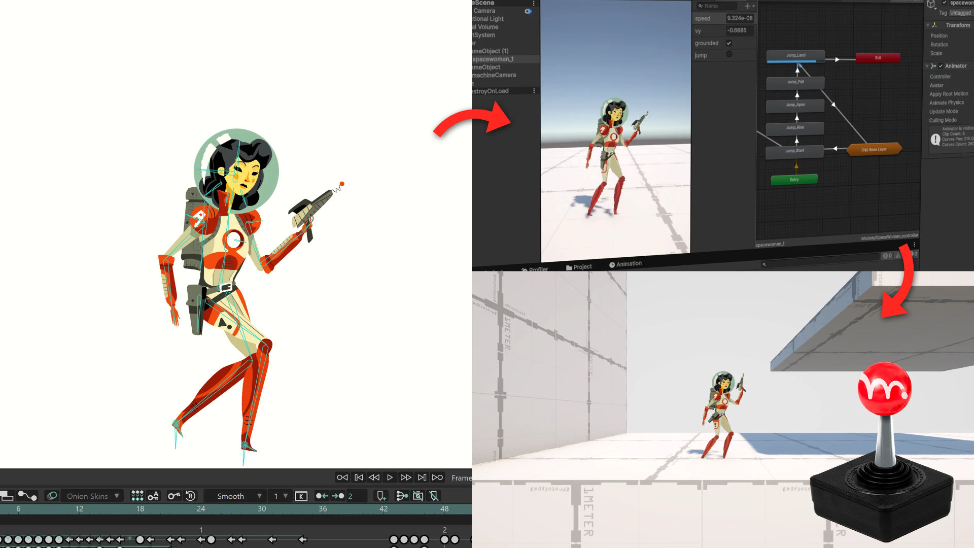Image resolution: width=974 pixels, height=548 pixels.
Task: Switch to the Project tab
Action: (579, 267)
